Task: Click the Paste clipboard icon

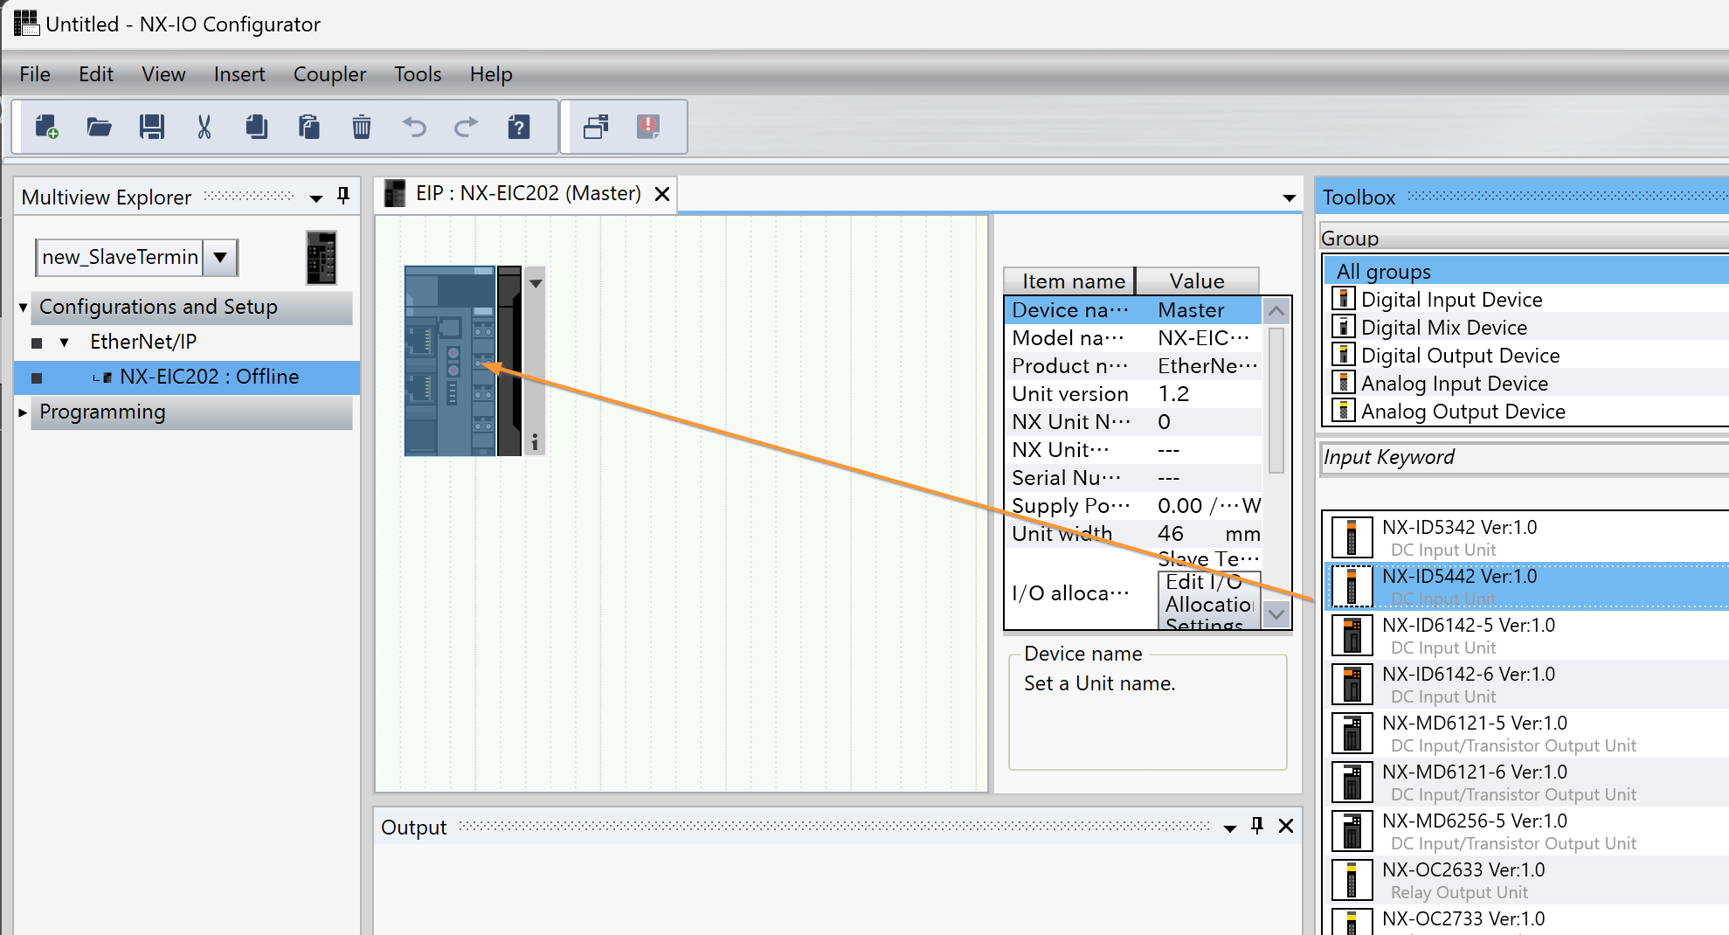Action: pyautogui.click(x=309, y=128)
